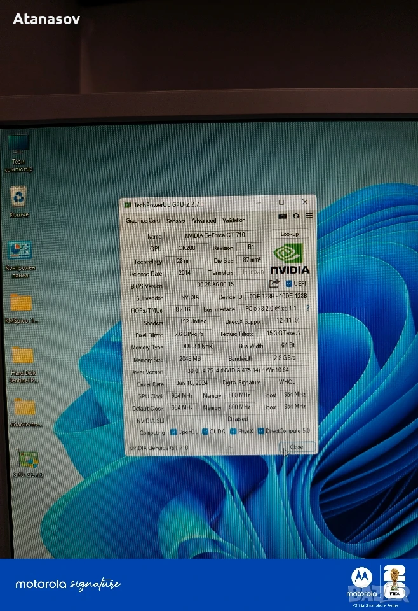Select the Този компютър desktop icon
The image size is (418, 611).
18,153
